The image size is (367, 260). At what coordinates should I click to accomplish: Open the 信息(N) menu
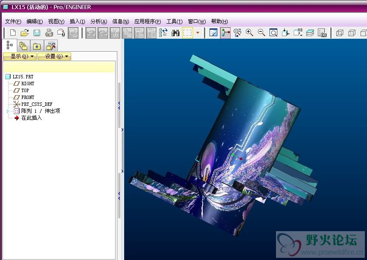[121, 22]
